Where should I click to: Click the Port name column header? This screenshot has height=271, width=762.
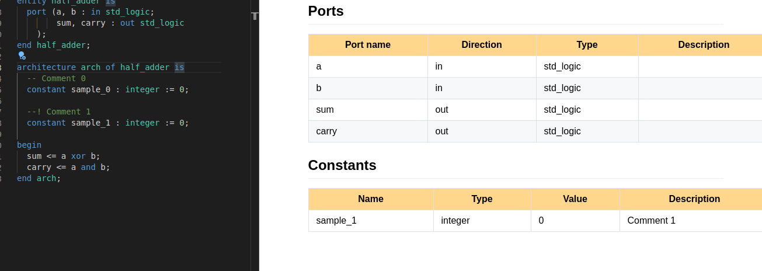coord(367,45)
